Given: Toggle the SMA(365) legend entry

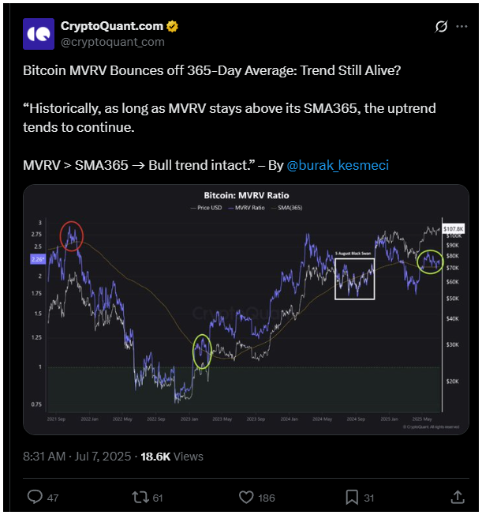Looking at the screenshot, I should click(x=287, y=208).
